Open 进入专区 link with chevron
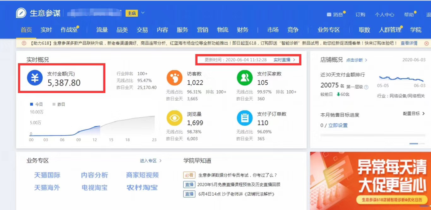The image size is (431, 210). coord(150,161)
